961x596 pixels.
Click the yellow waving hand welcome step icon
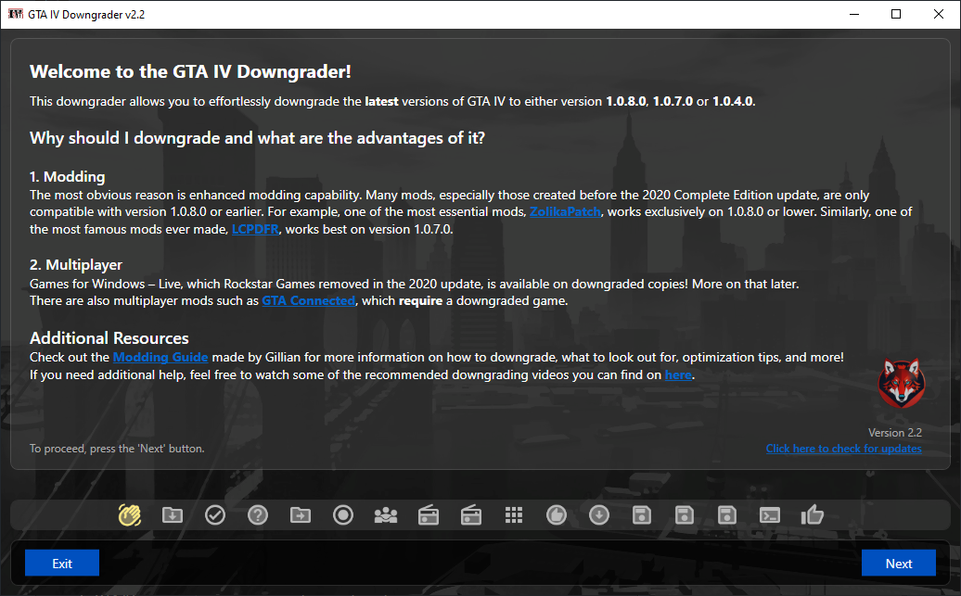[129, 515]
